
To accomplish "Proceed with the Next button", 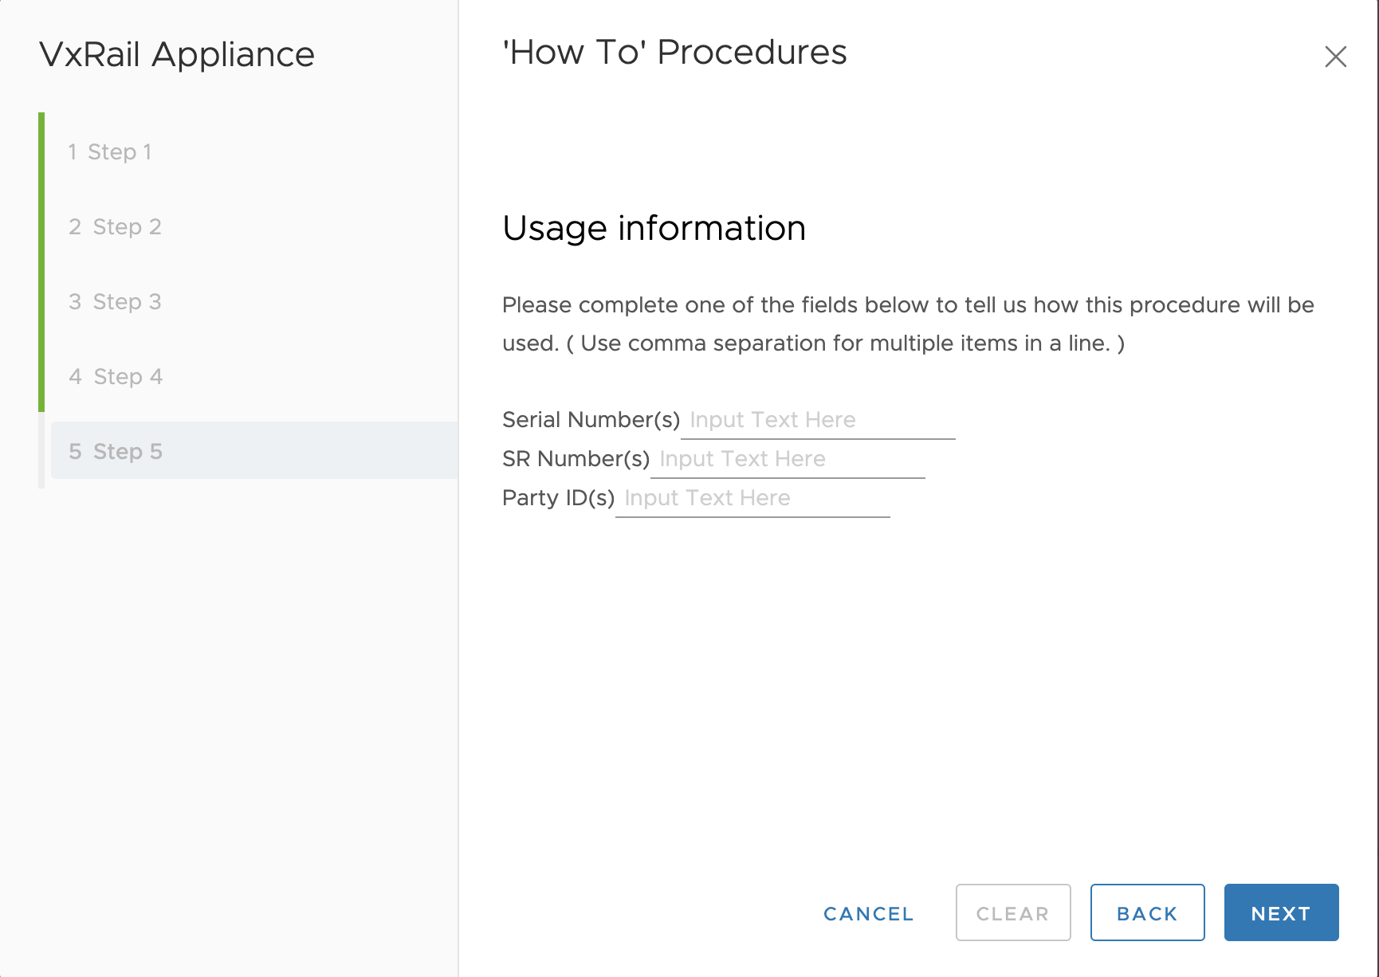I will point(1281,912).
